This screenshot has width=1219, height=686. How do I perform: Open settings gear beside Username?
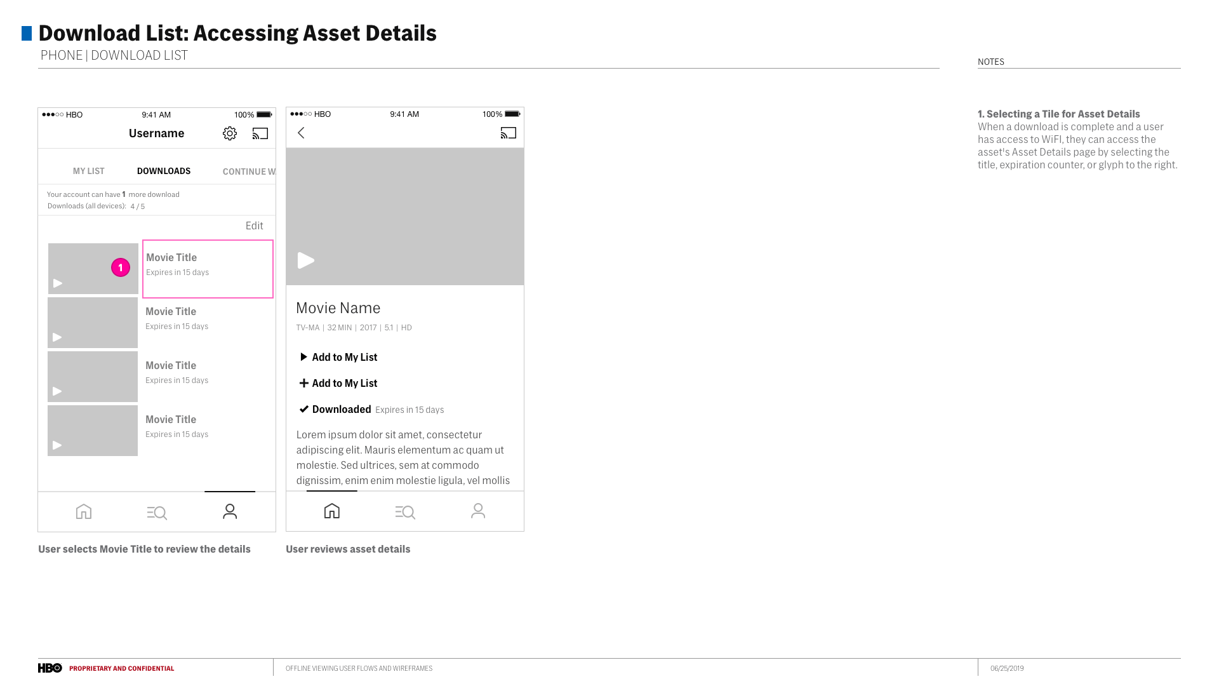click(x=230, y=133)
